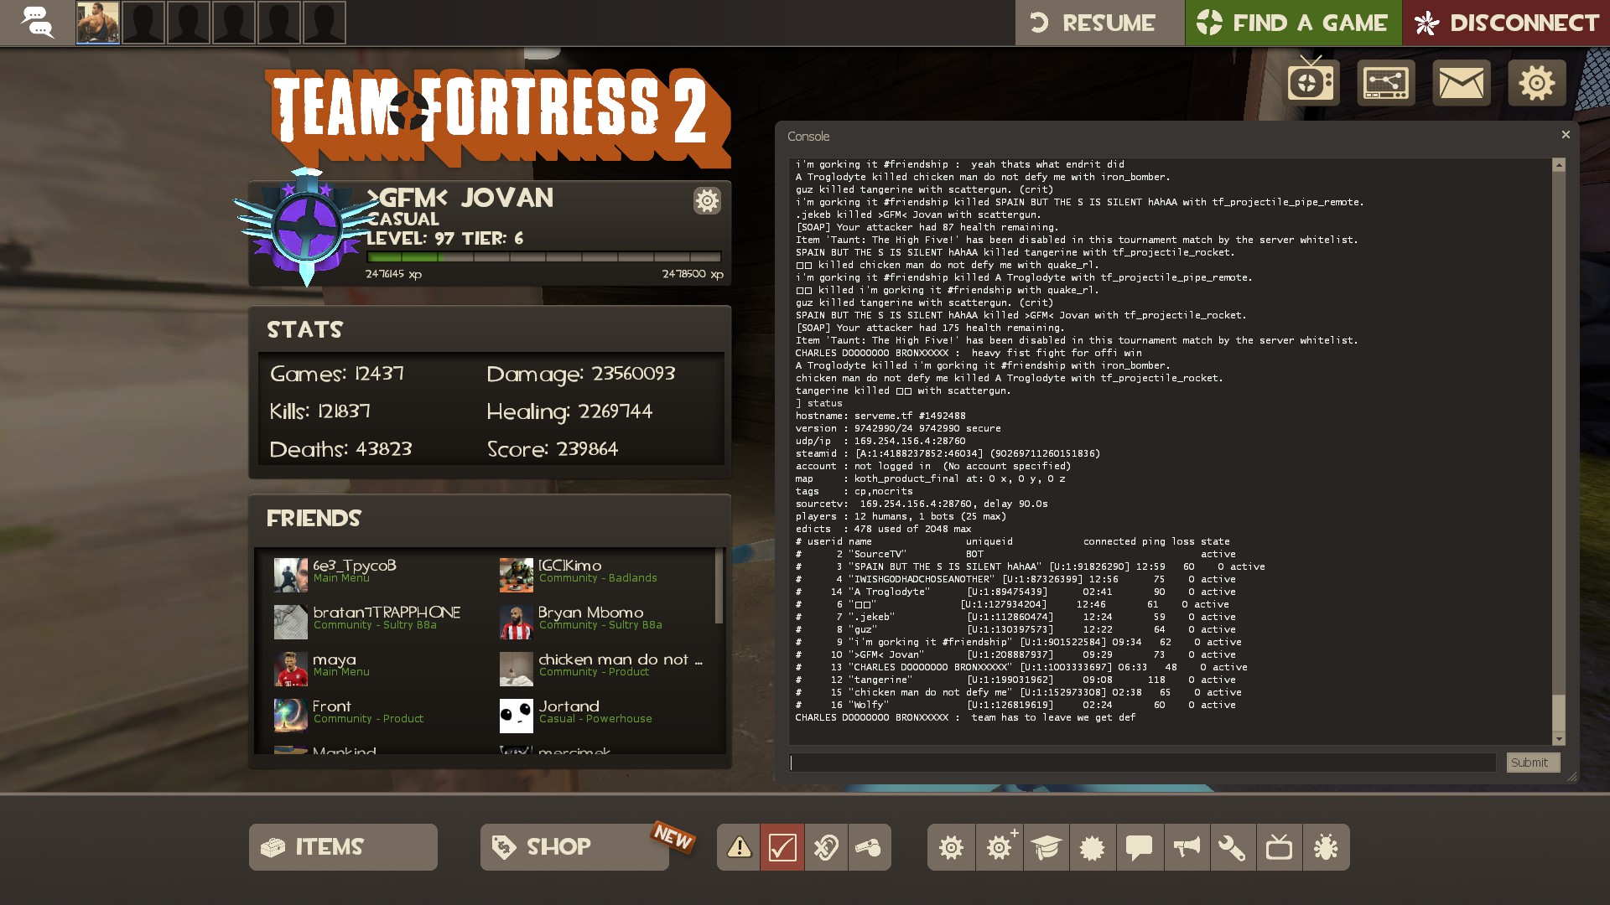Open the wrench workshop icon
The image size is (1610, 905).
click(1232, 847)
